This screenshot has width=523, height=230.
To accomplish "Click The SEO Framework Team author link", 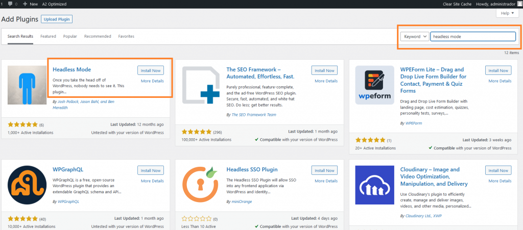I will tap(254, 115).
